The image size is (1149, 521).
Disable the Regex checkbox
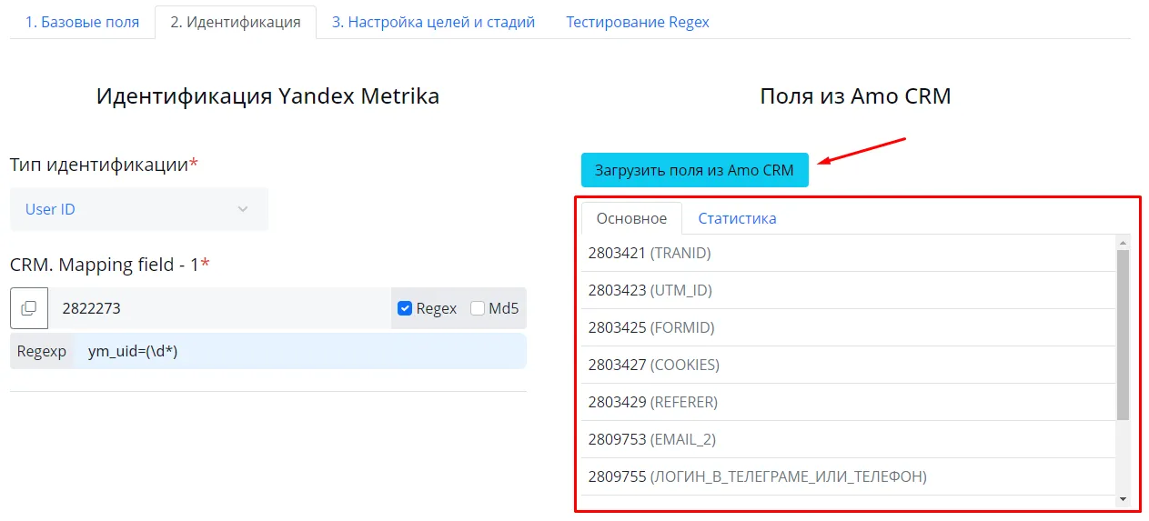406,308
